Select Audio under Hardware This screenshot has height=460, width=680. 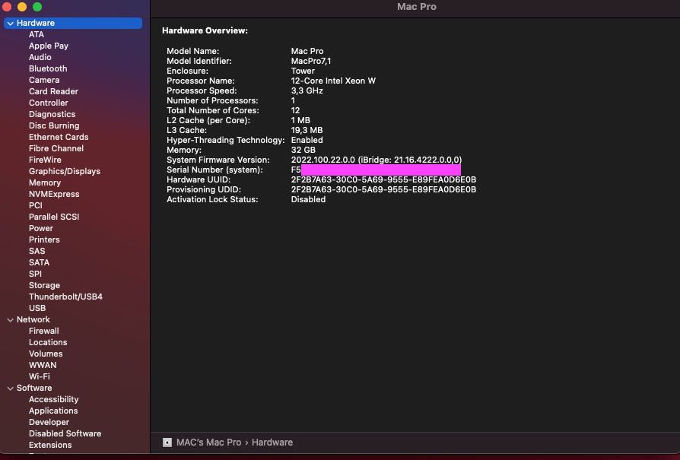[x=40, y=57]
